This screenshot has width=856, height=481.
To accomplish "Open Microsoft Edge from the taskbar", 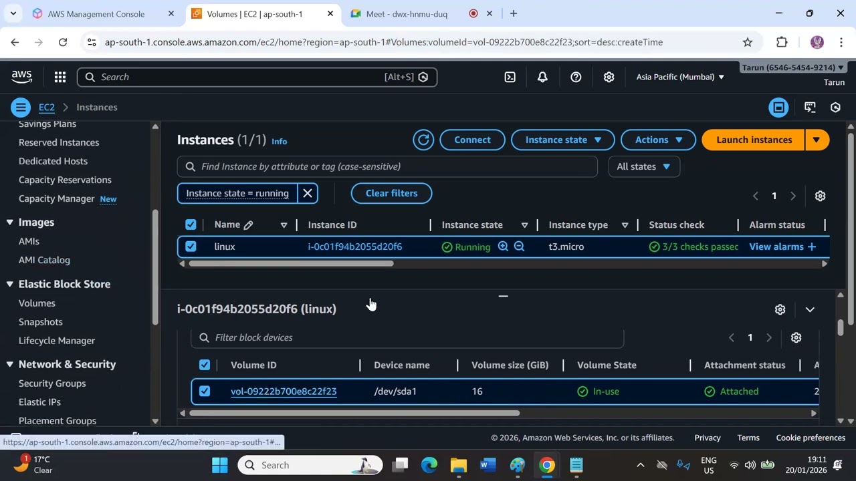I will tap(429, 465).
